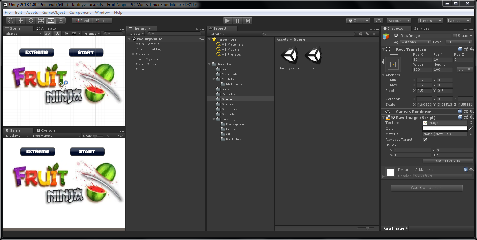
Task: Click the Hierarchy Create button
Action: (137, 34)
